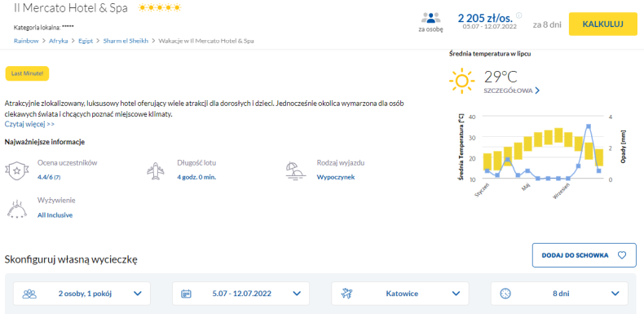Click the sun weather icon
Image resolution: width=644 pixels, height=314 pixels.
click(461, 80)
